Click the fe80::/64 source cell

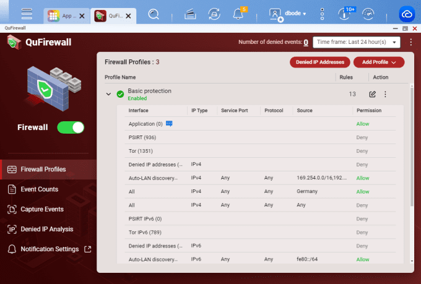(x=307, y=259)
